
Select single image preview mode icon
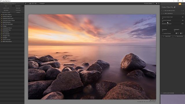[30, 3]
